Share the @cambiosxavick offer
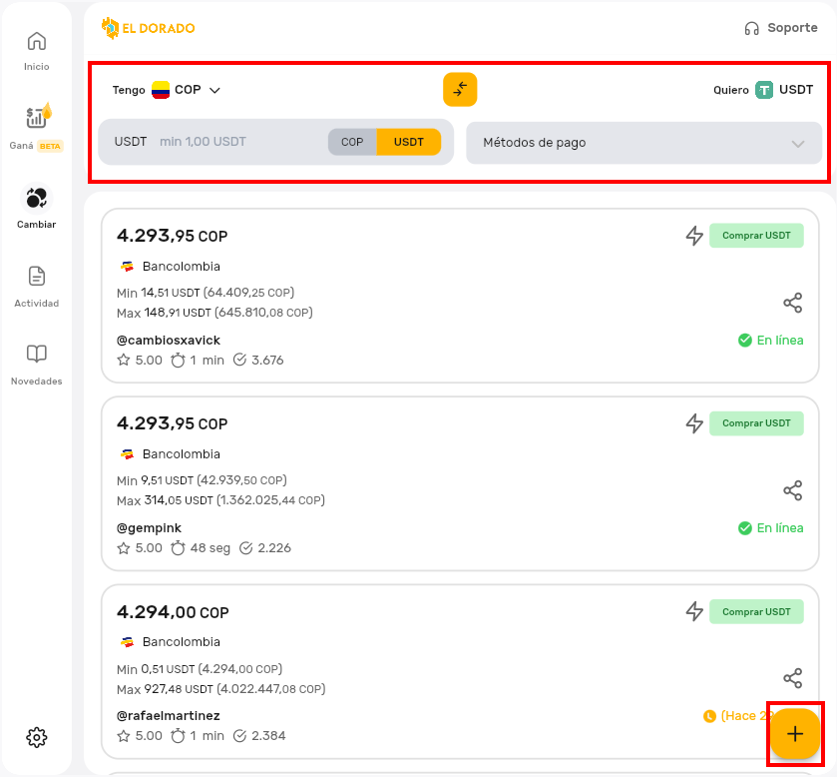The image size is (837, 777). click(793, 303)
